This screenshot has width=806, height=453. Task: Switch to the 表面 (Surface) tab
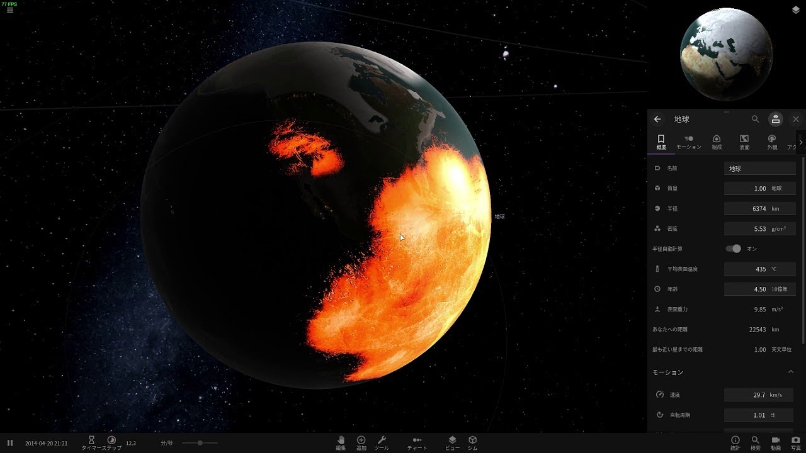744,142
